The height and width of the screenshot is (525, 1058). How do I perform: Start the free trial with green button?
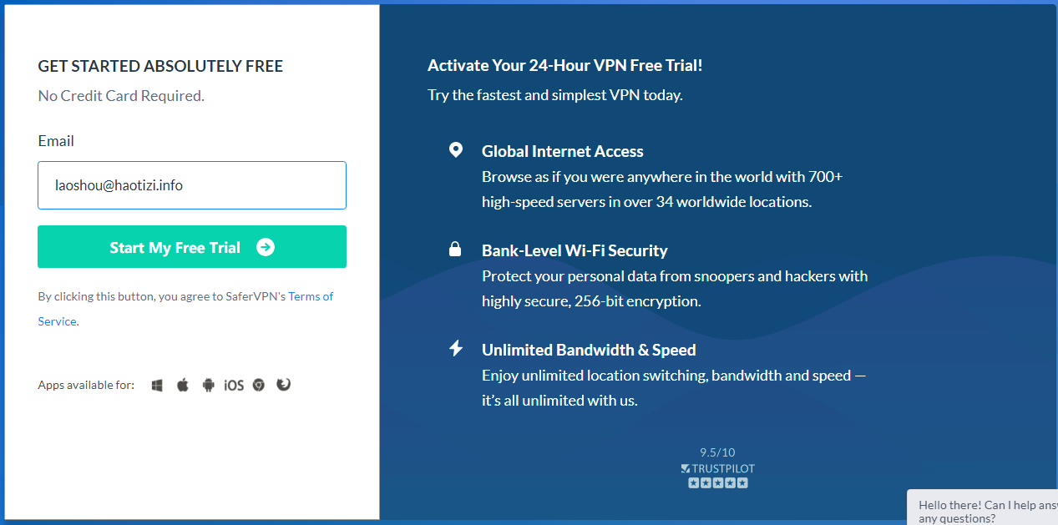click(x=192, y=247)
